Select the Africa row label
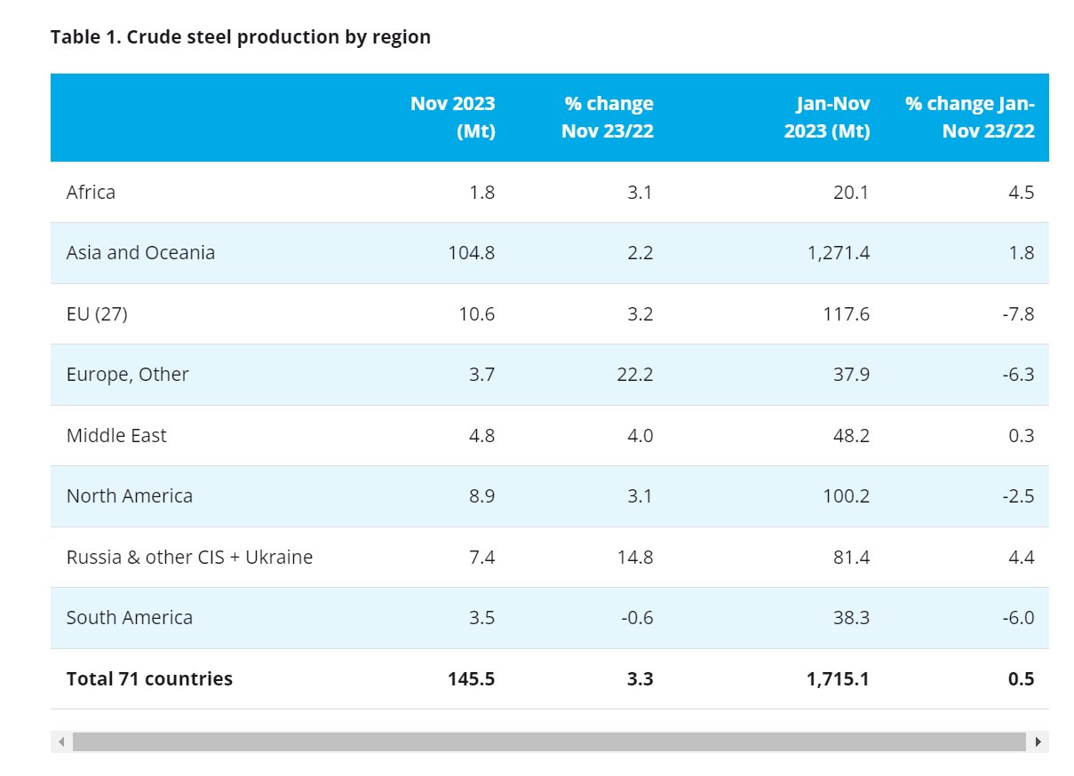This screenshot has height=776, width=1074. (x=91, y=192)
